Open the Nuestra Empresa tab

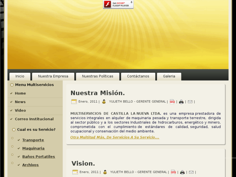(53, 76)
